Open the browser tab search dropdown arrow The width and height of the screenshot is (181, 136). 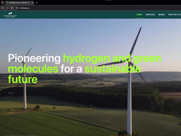click(2, 3)
